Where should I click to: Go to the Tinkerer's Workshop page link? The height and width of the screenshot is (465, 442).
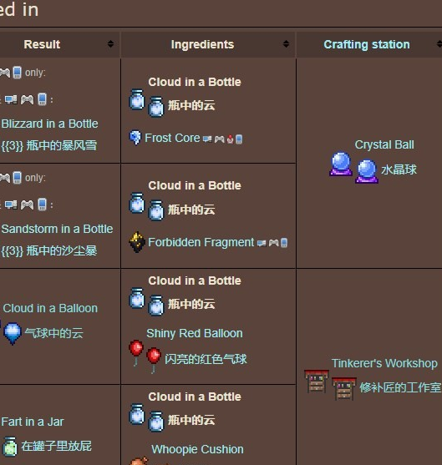point(384,363)
